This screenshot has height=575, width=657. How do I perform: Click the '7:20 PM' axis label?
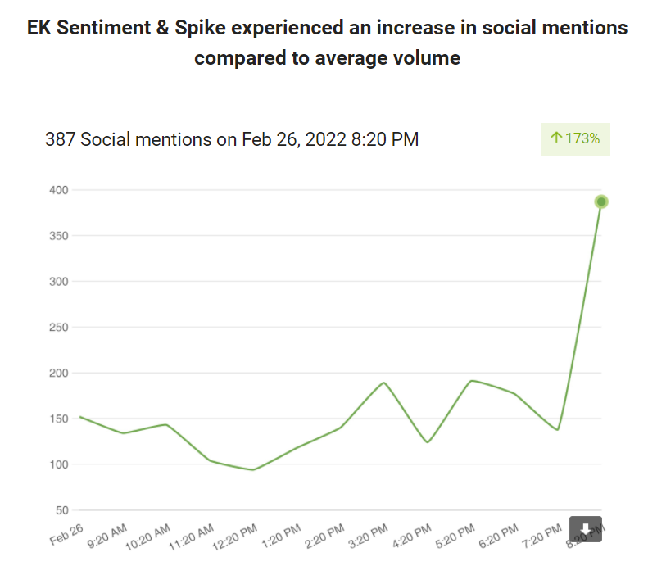(542, 535)
